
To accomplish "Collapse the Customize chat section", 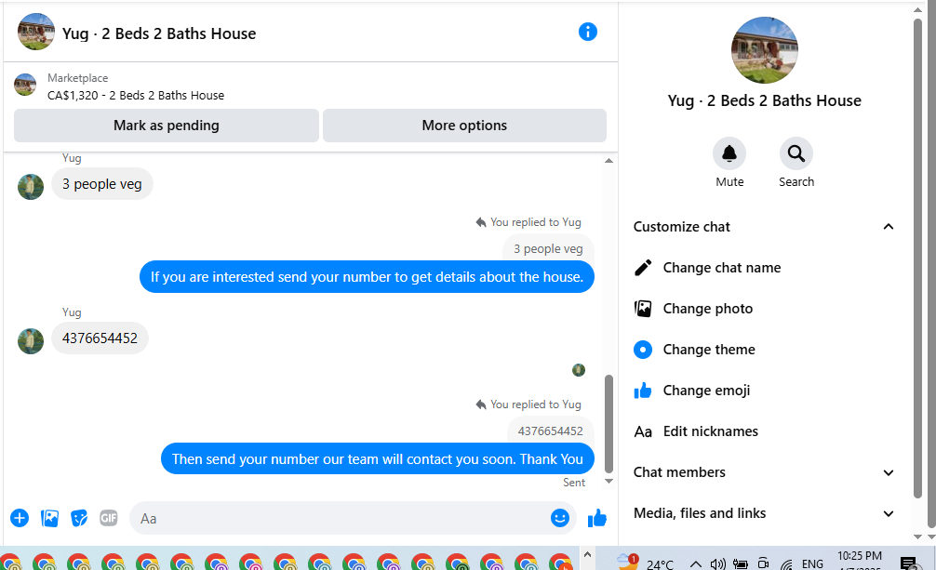I will tap(889, 227).
